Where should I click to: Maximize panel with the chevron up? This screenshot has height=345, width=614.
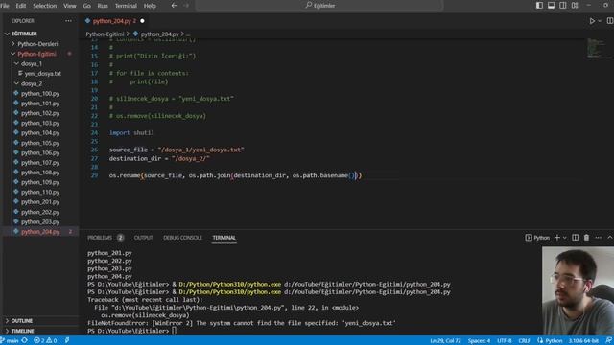[610, 238]
